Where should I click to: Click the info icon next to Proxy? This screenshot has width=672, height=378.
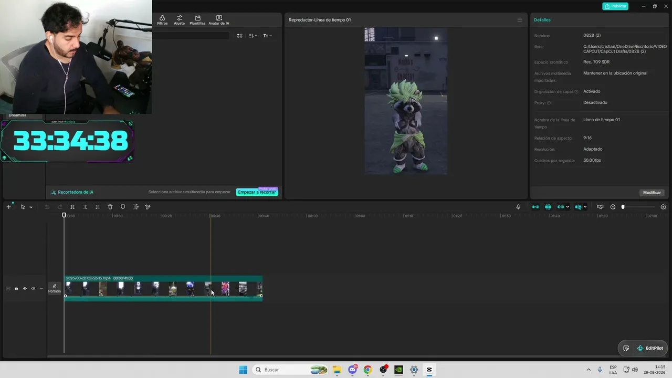(x=549, y=103)
